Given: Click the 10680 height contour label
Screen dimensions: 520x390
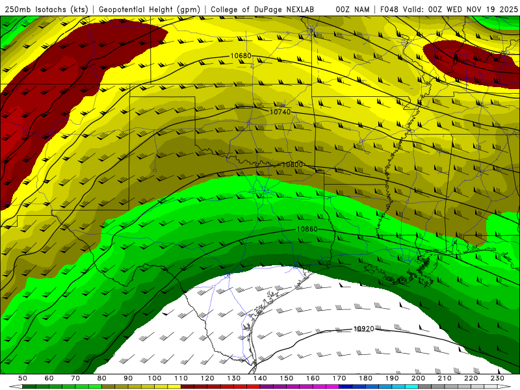Looking at the screenshot, I should pos(240,56).
